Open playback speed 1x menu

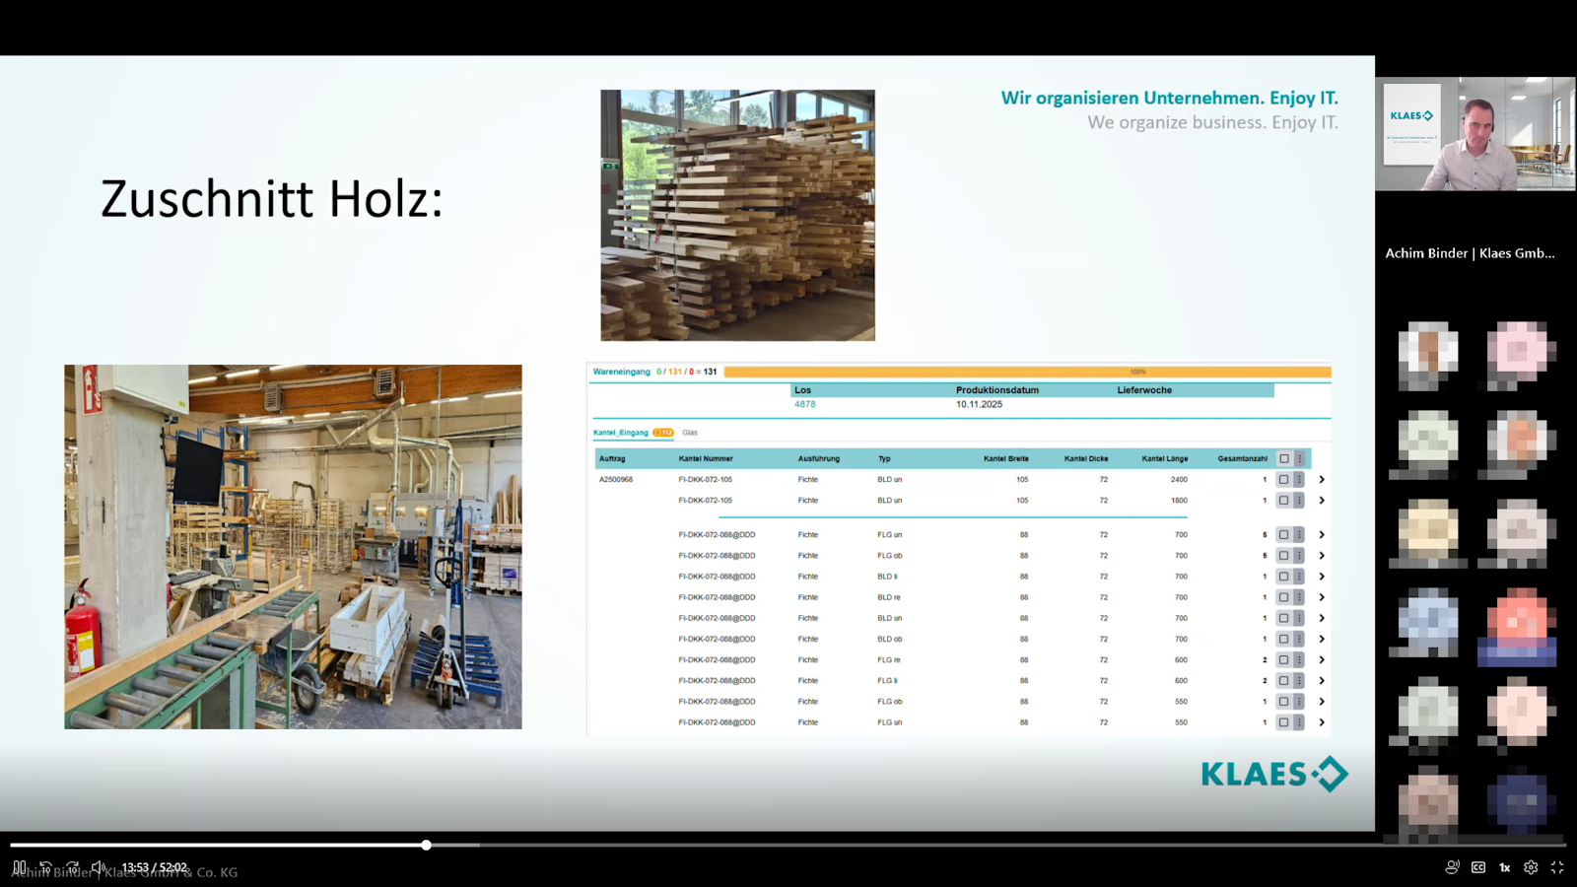[x=1505, y=867]
